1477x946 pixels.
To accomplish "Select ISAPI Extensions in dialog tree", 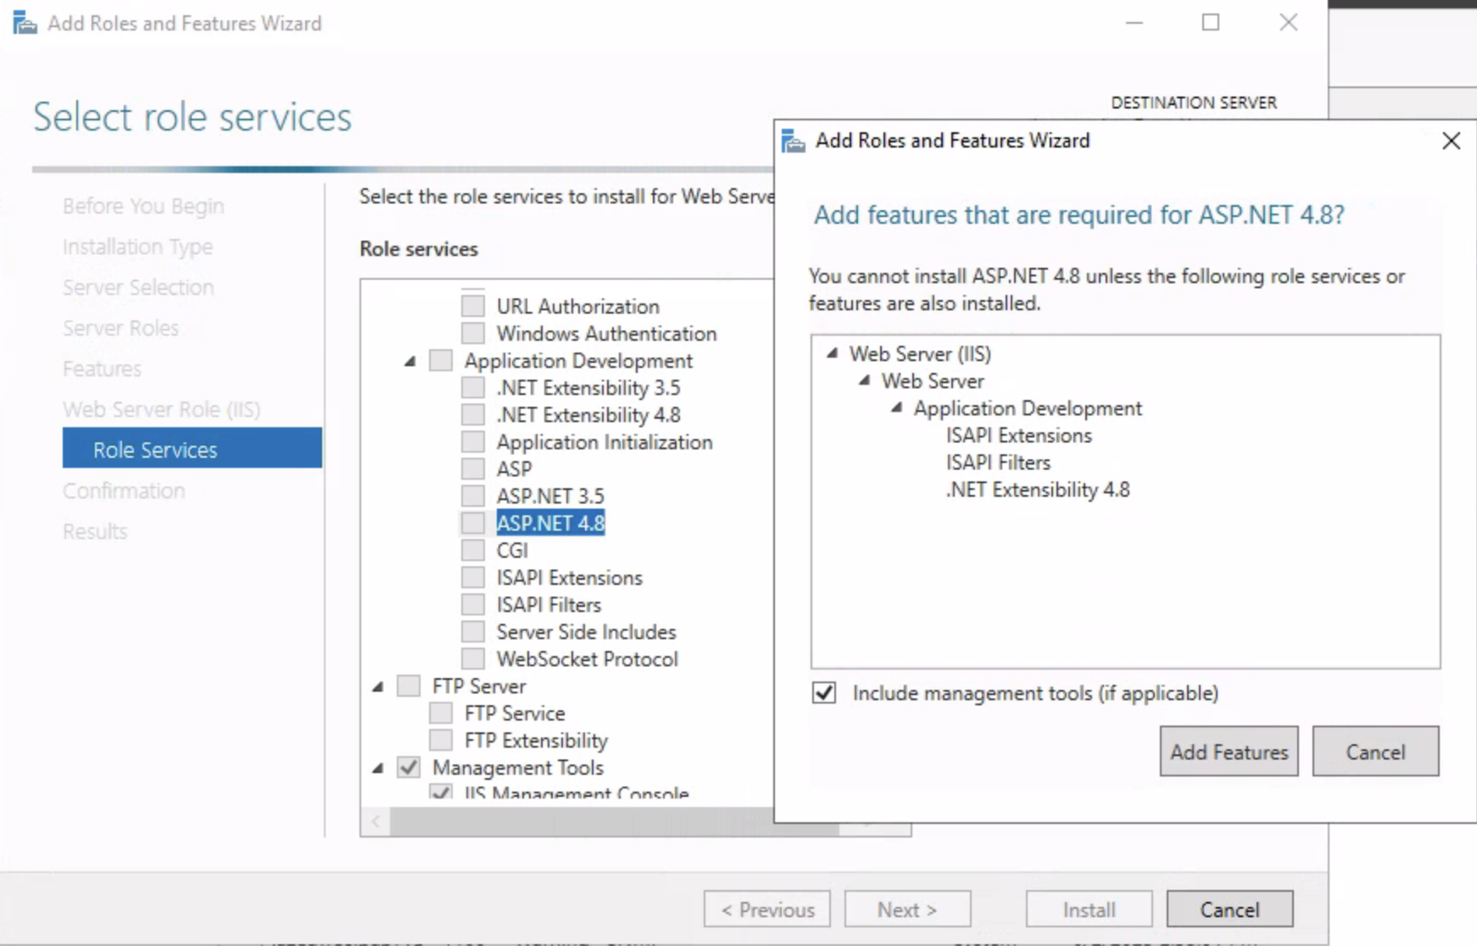I will pos(1018,435).
